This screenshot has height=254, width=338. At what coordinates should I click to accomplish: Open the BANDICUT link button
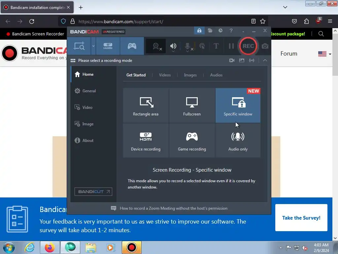(x=93, y=191)
